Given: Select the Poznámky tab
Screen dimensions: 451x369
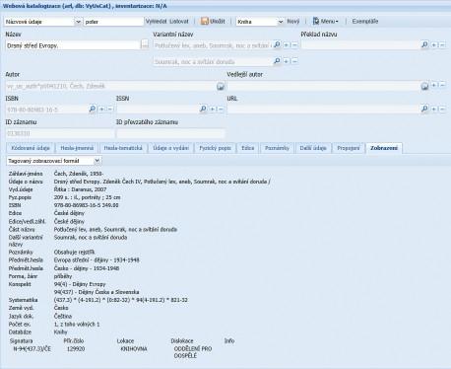Looking at the screenshot, I should pyautogui.click(x=277, y=148).
